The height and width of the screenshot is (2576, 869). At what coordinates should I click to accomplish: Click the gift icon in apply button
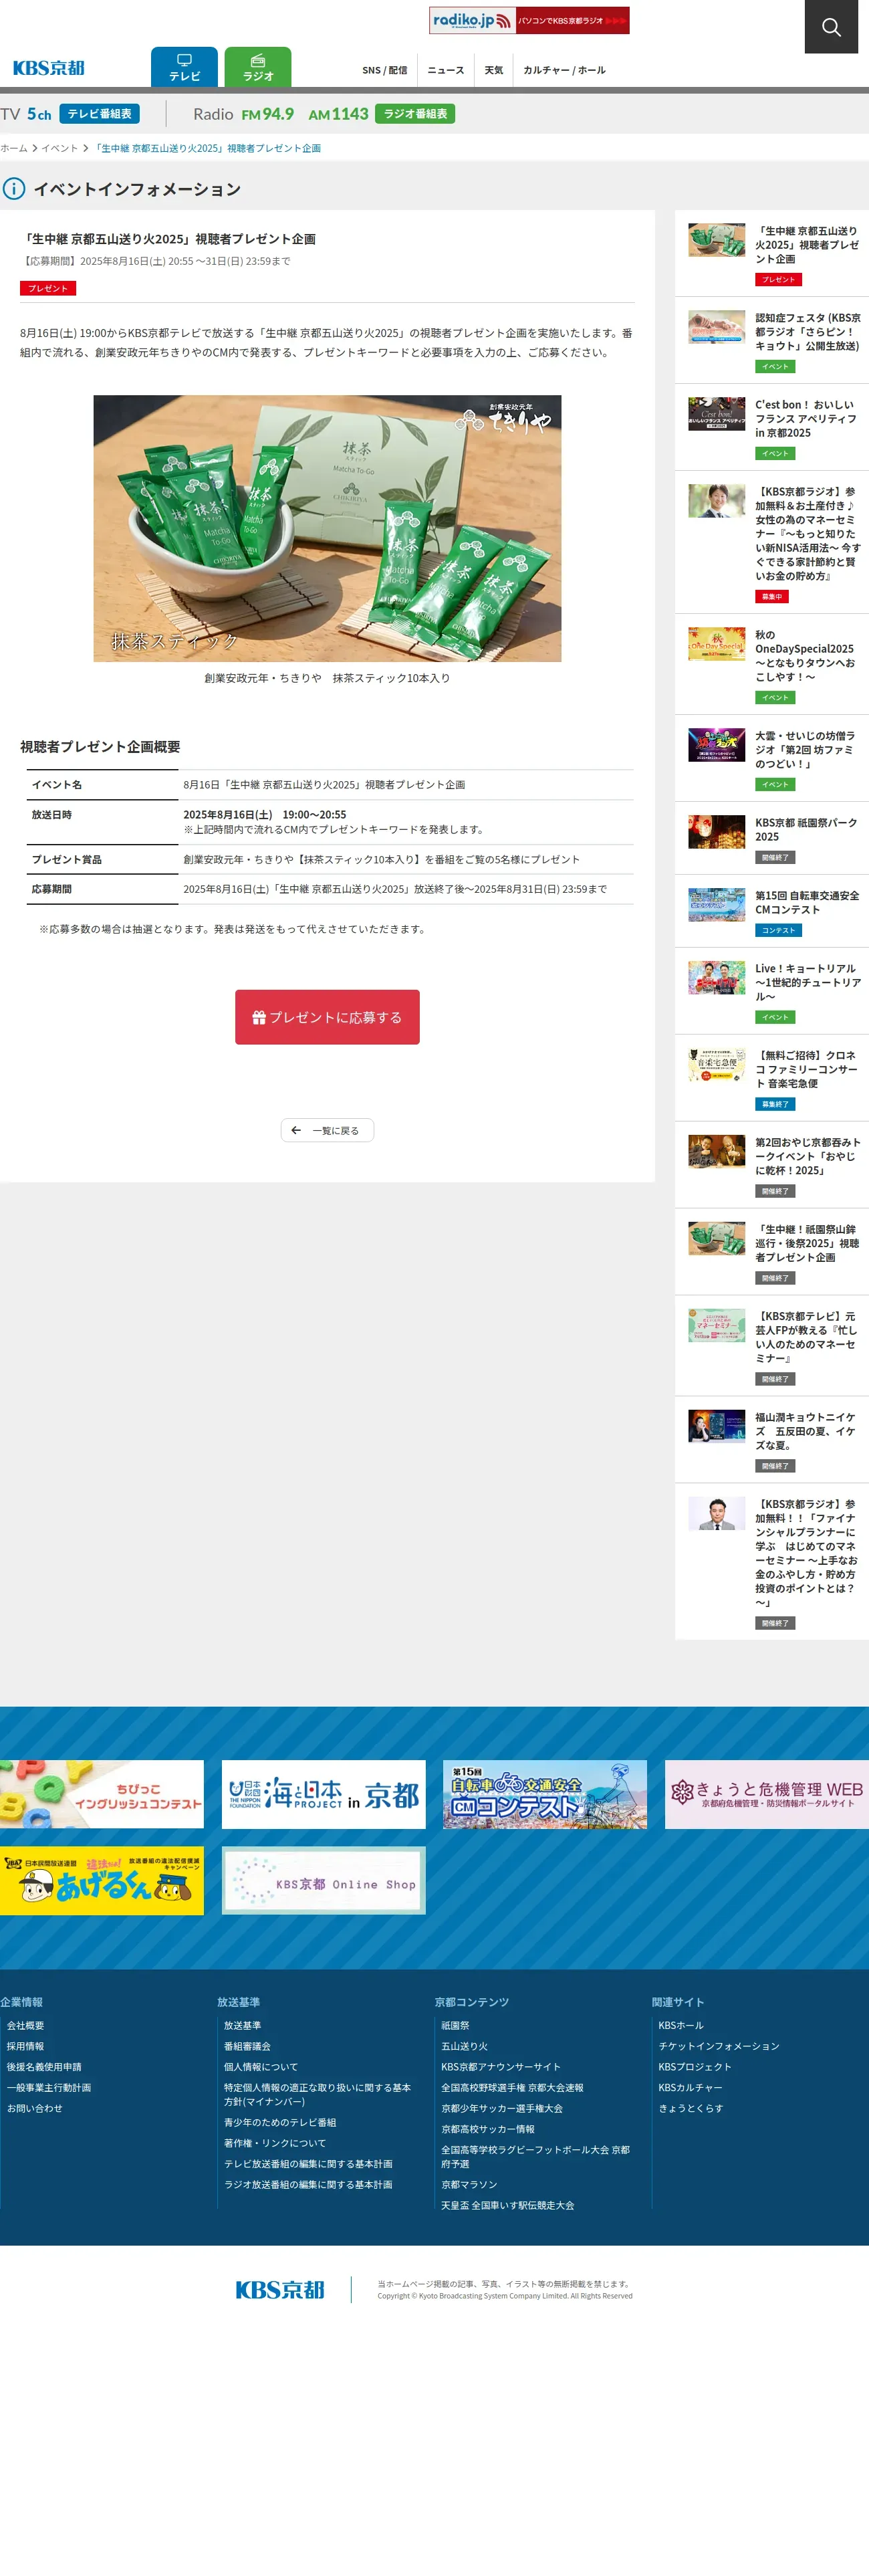[259, 1017]
